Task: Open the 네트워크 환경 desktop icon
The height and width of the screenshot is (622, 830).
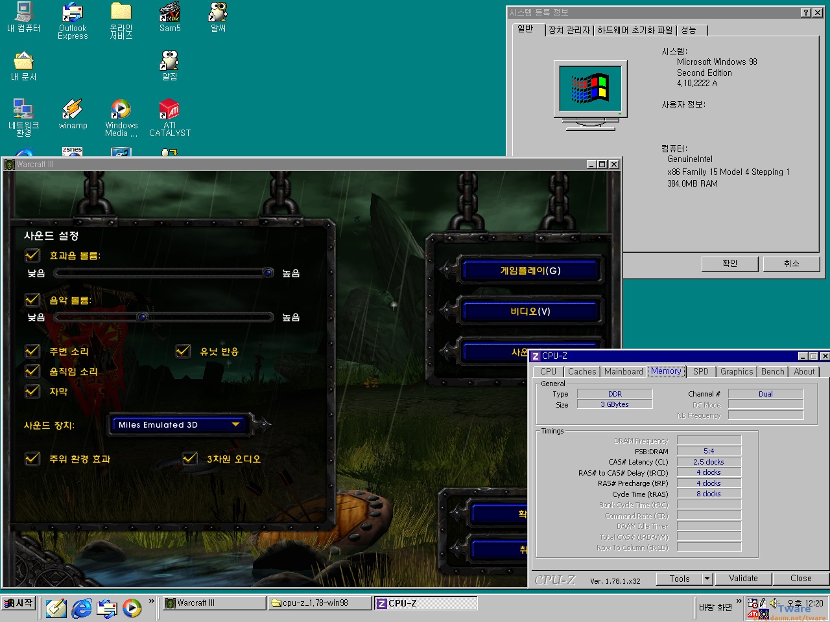Action: click(x=23, y=118)
